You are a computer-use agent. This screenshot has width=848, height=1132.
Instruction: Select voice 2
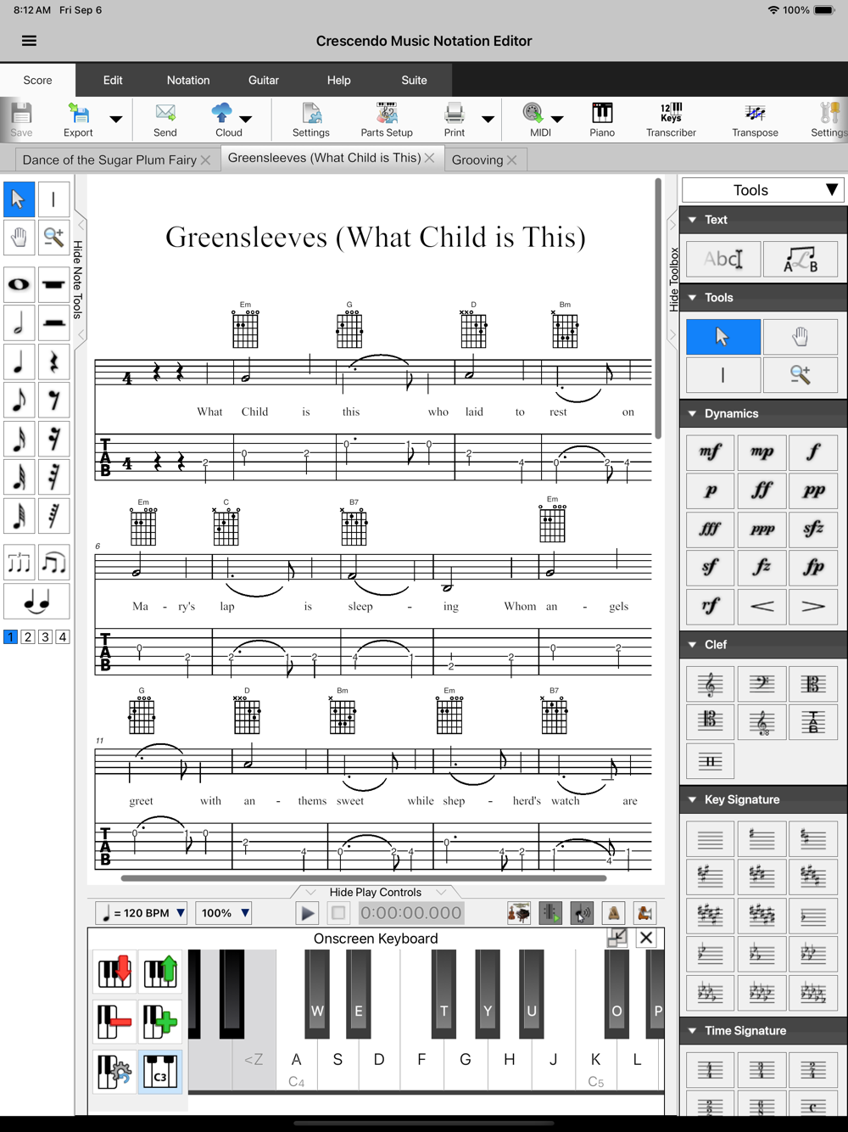pos(28,636)
